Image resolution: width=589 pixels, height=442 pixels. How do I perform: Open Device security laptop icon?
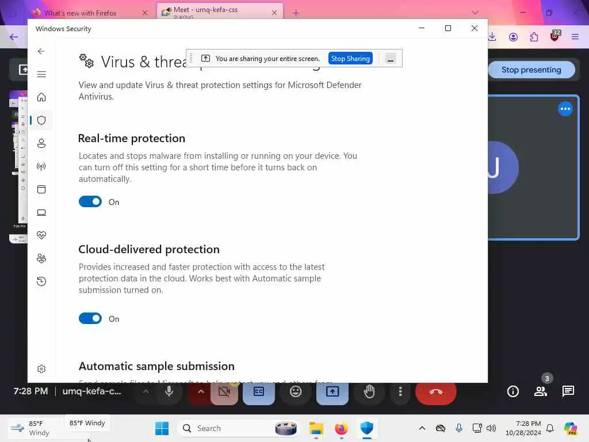[x=41, y=212]
